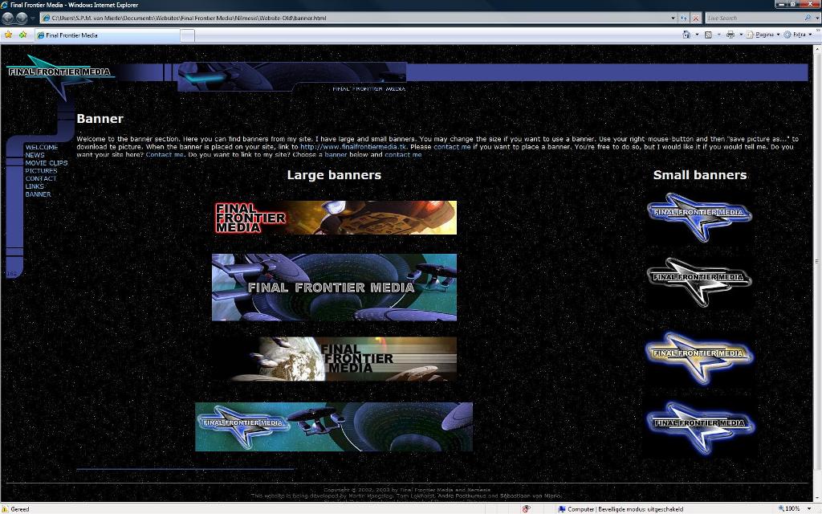Open a new blank tab

click(x=188, y=35)
